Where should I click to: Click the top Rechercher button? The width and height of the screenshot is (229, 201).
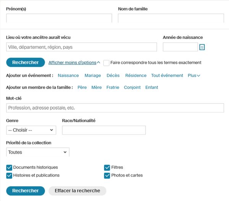point(25,63)
